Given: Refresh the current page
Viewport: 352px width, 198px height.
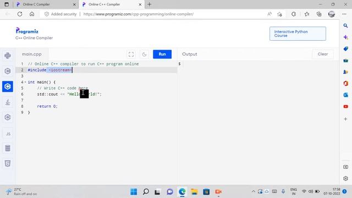Looking at the screenshot, I should point(20,14).
